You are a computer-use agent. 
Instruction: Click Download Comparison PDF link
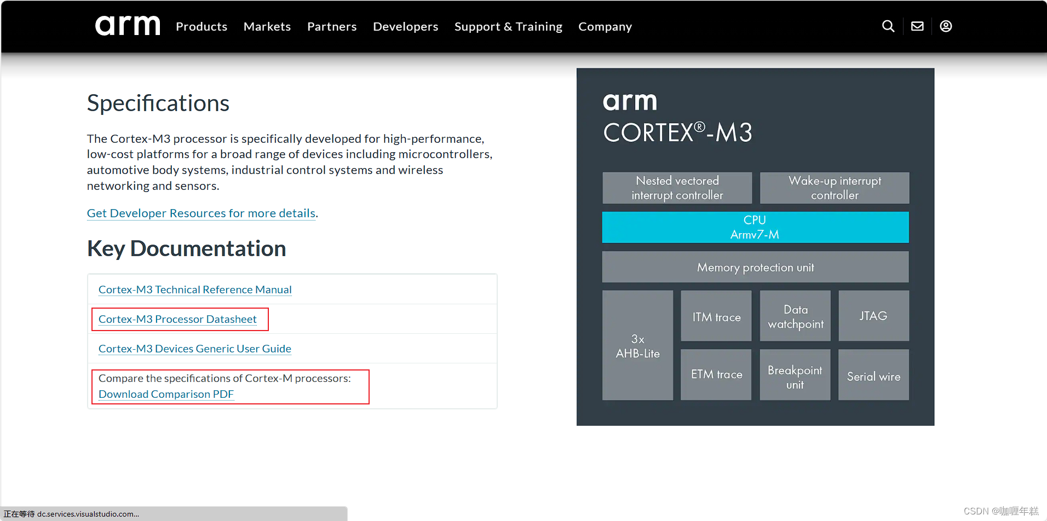166,394
